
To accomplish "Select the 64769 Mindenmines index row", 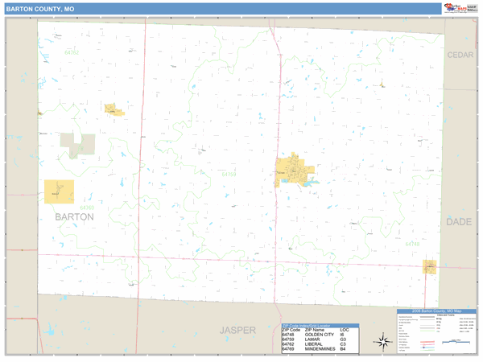I will point(316,350).
